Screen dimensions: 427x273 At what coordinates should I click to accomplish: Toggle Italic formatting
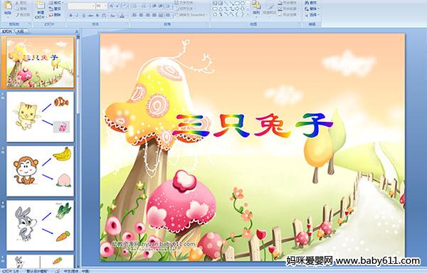click(x=77, y=16)
